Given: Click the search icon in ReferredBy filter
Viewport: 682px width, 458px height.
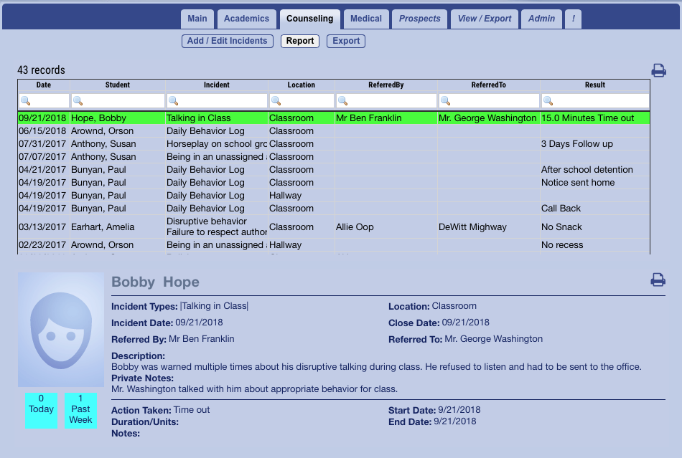Looking at the screenshot, I should (342, 101).
